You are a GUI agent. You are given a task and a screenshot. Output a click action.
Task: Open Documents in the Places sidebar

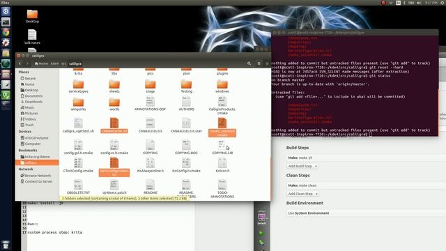tap(31, 96)
